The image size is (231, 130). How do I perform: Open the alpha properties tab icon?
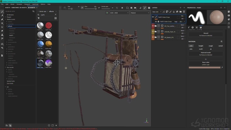pyautogui.click(x=192, y=27)
